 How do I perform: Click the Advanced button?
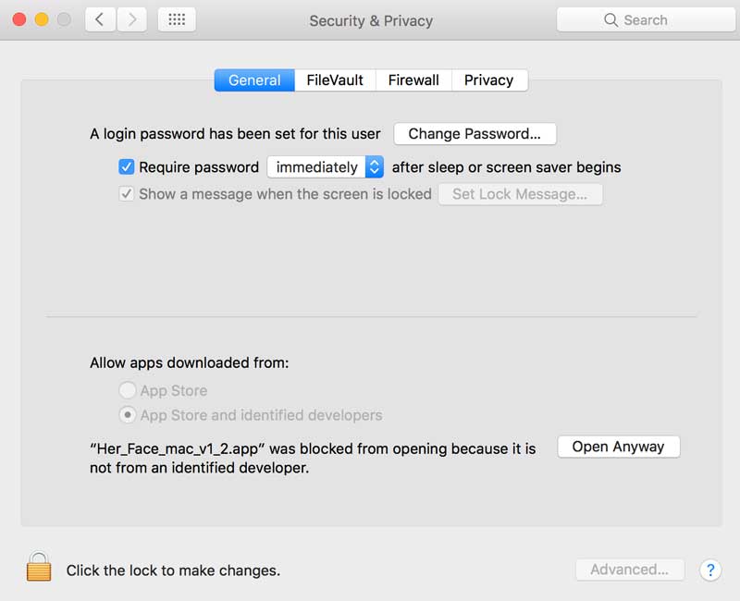[630, 570]
